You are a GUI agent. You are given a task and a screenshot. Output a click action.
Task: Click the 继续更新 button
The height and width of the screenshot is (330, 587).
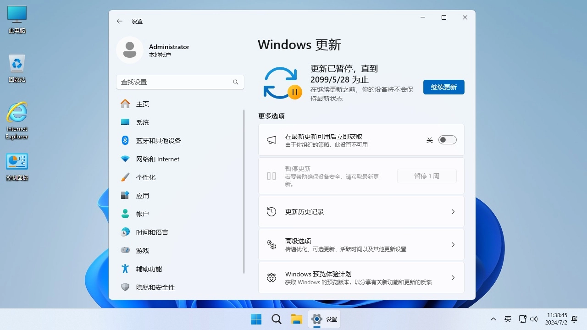[443, 87]
